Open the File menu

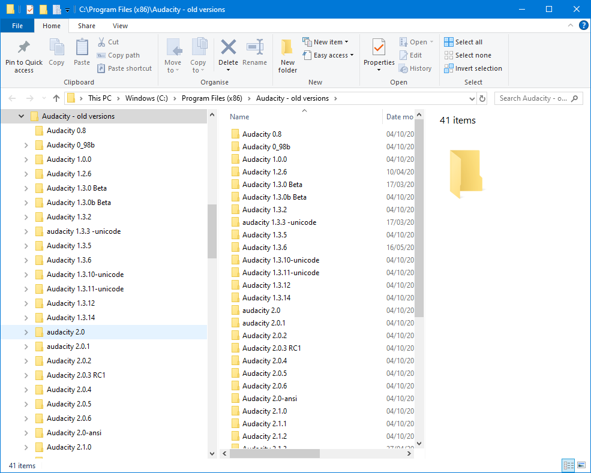click(x=17, y=26)
